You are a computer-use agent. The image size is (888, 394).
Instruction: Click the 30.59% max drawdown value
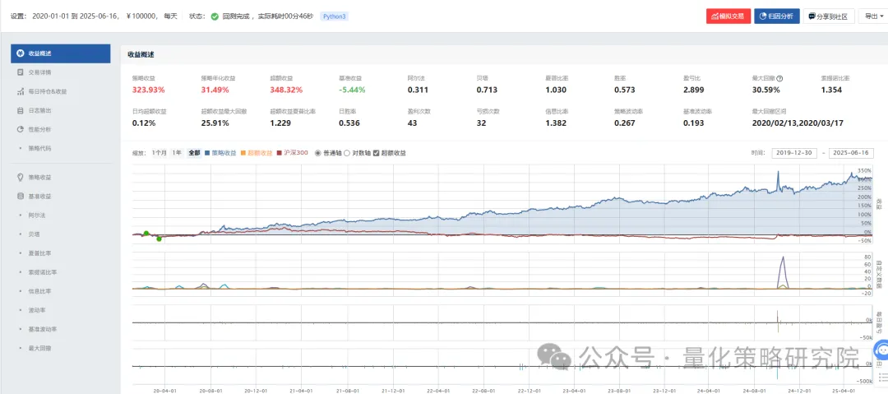(766, 90)
